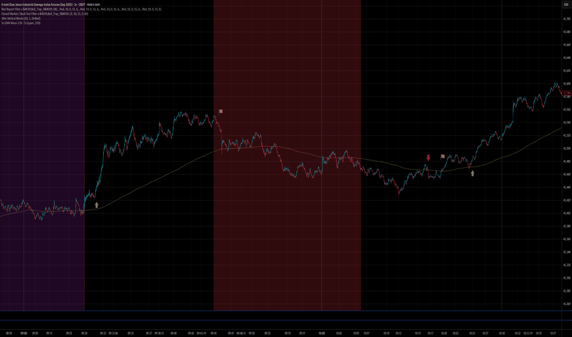572x337 pixels.
Task: Click the 43,500 price axis label
Action: click(x=567, y=148)
